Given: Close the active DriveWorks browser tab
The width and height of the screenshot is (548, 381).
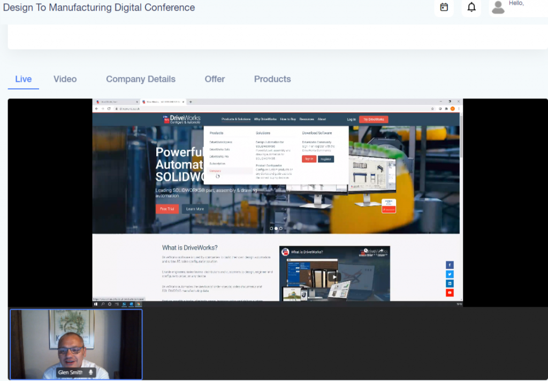Looking at the screenshot, I should [x=183, y=102].
